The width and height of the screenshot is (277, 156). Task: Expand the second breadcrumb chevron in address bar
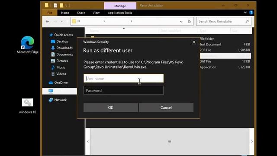[x=132, y=21]
